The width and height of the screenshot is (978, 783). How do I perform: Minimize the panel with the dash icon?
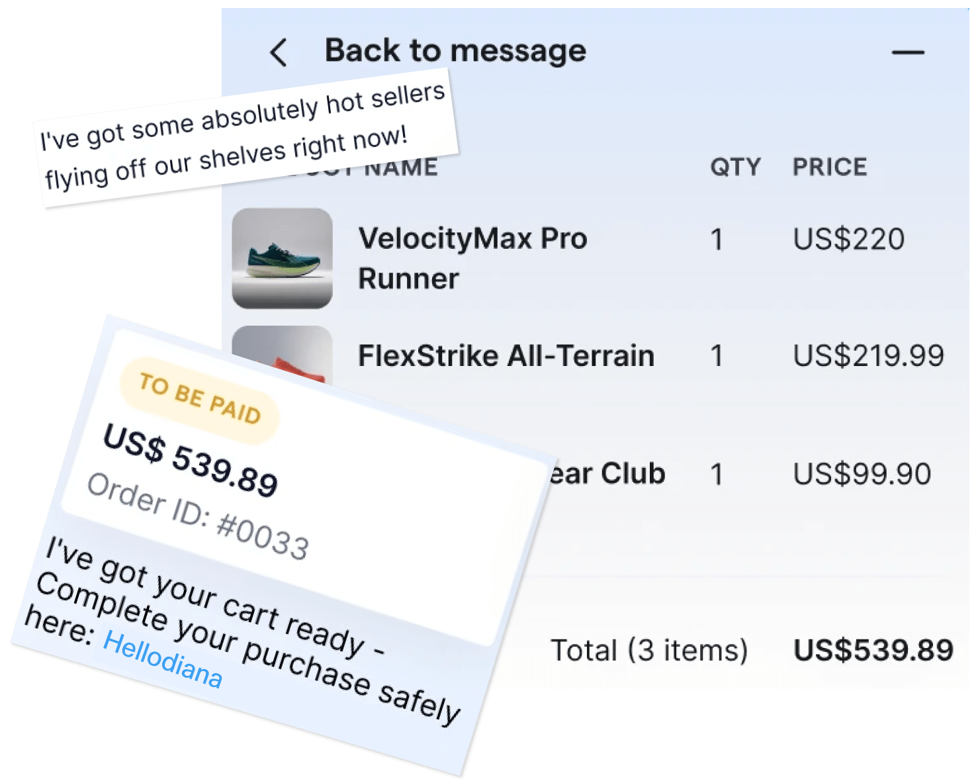[x=908, y=52]
